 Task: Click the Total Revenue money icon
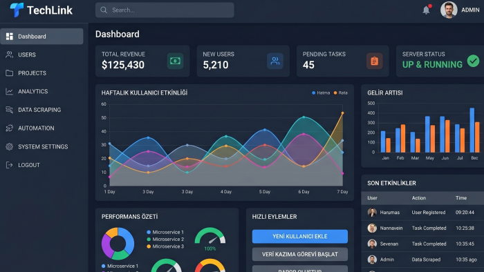[x=175, y=61]
